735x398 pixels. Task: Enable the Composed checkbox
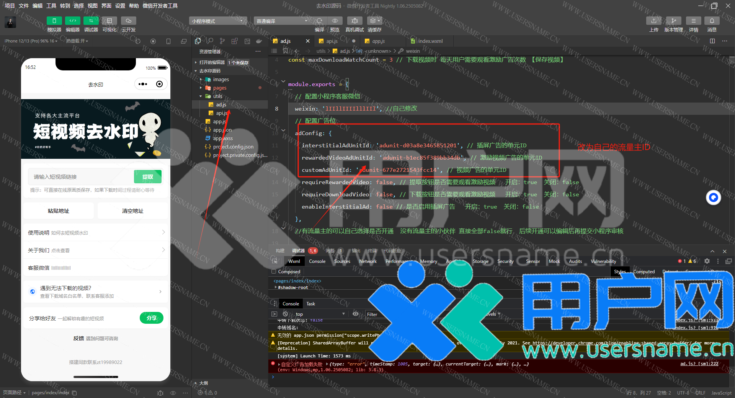coord(274,272)
